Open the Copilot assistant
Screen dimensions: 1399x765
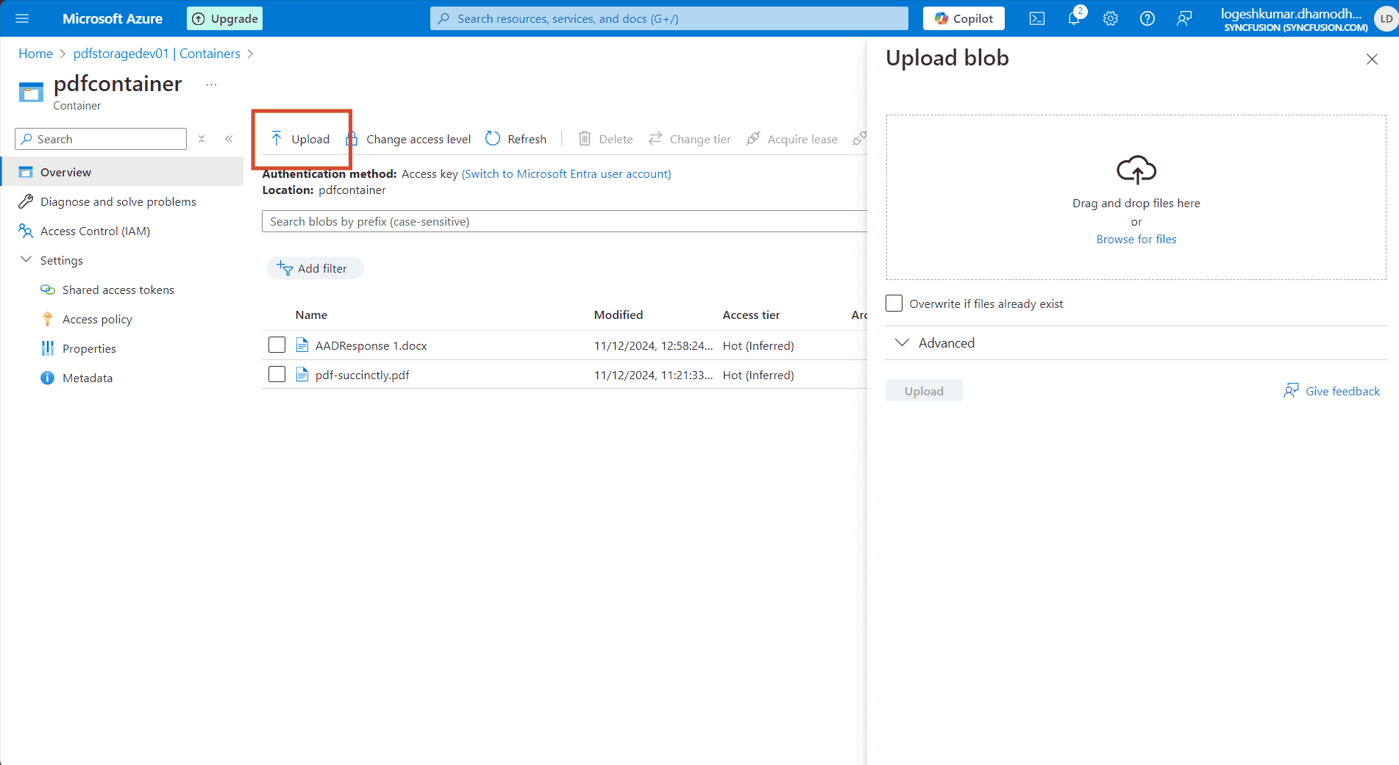coord(963,18)
